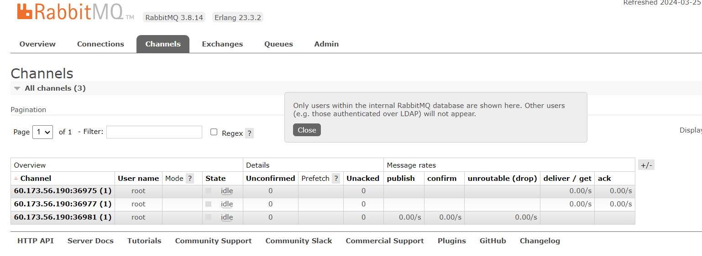Open channel 60.173.56.190:36975 (1)
This screenshot has height=256, width=702.
[63, 191]
